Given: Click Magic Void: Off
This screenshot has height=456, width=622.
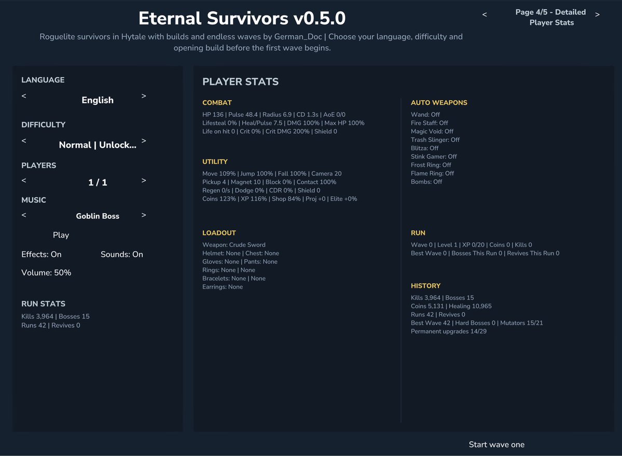Looking at the screenshot, I should (x=432, y=131).
